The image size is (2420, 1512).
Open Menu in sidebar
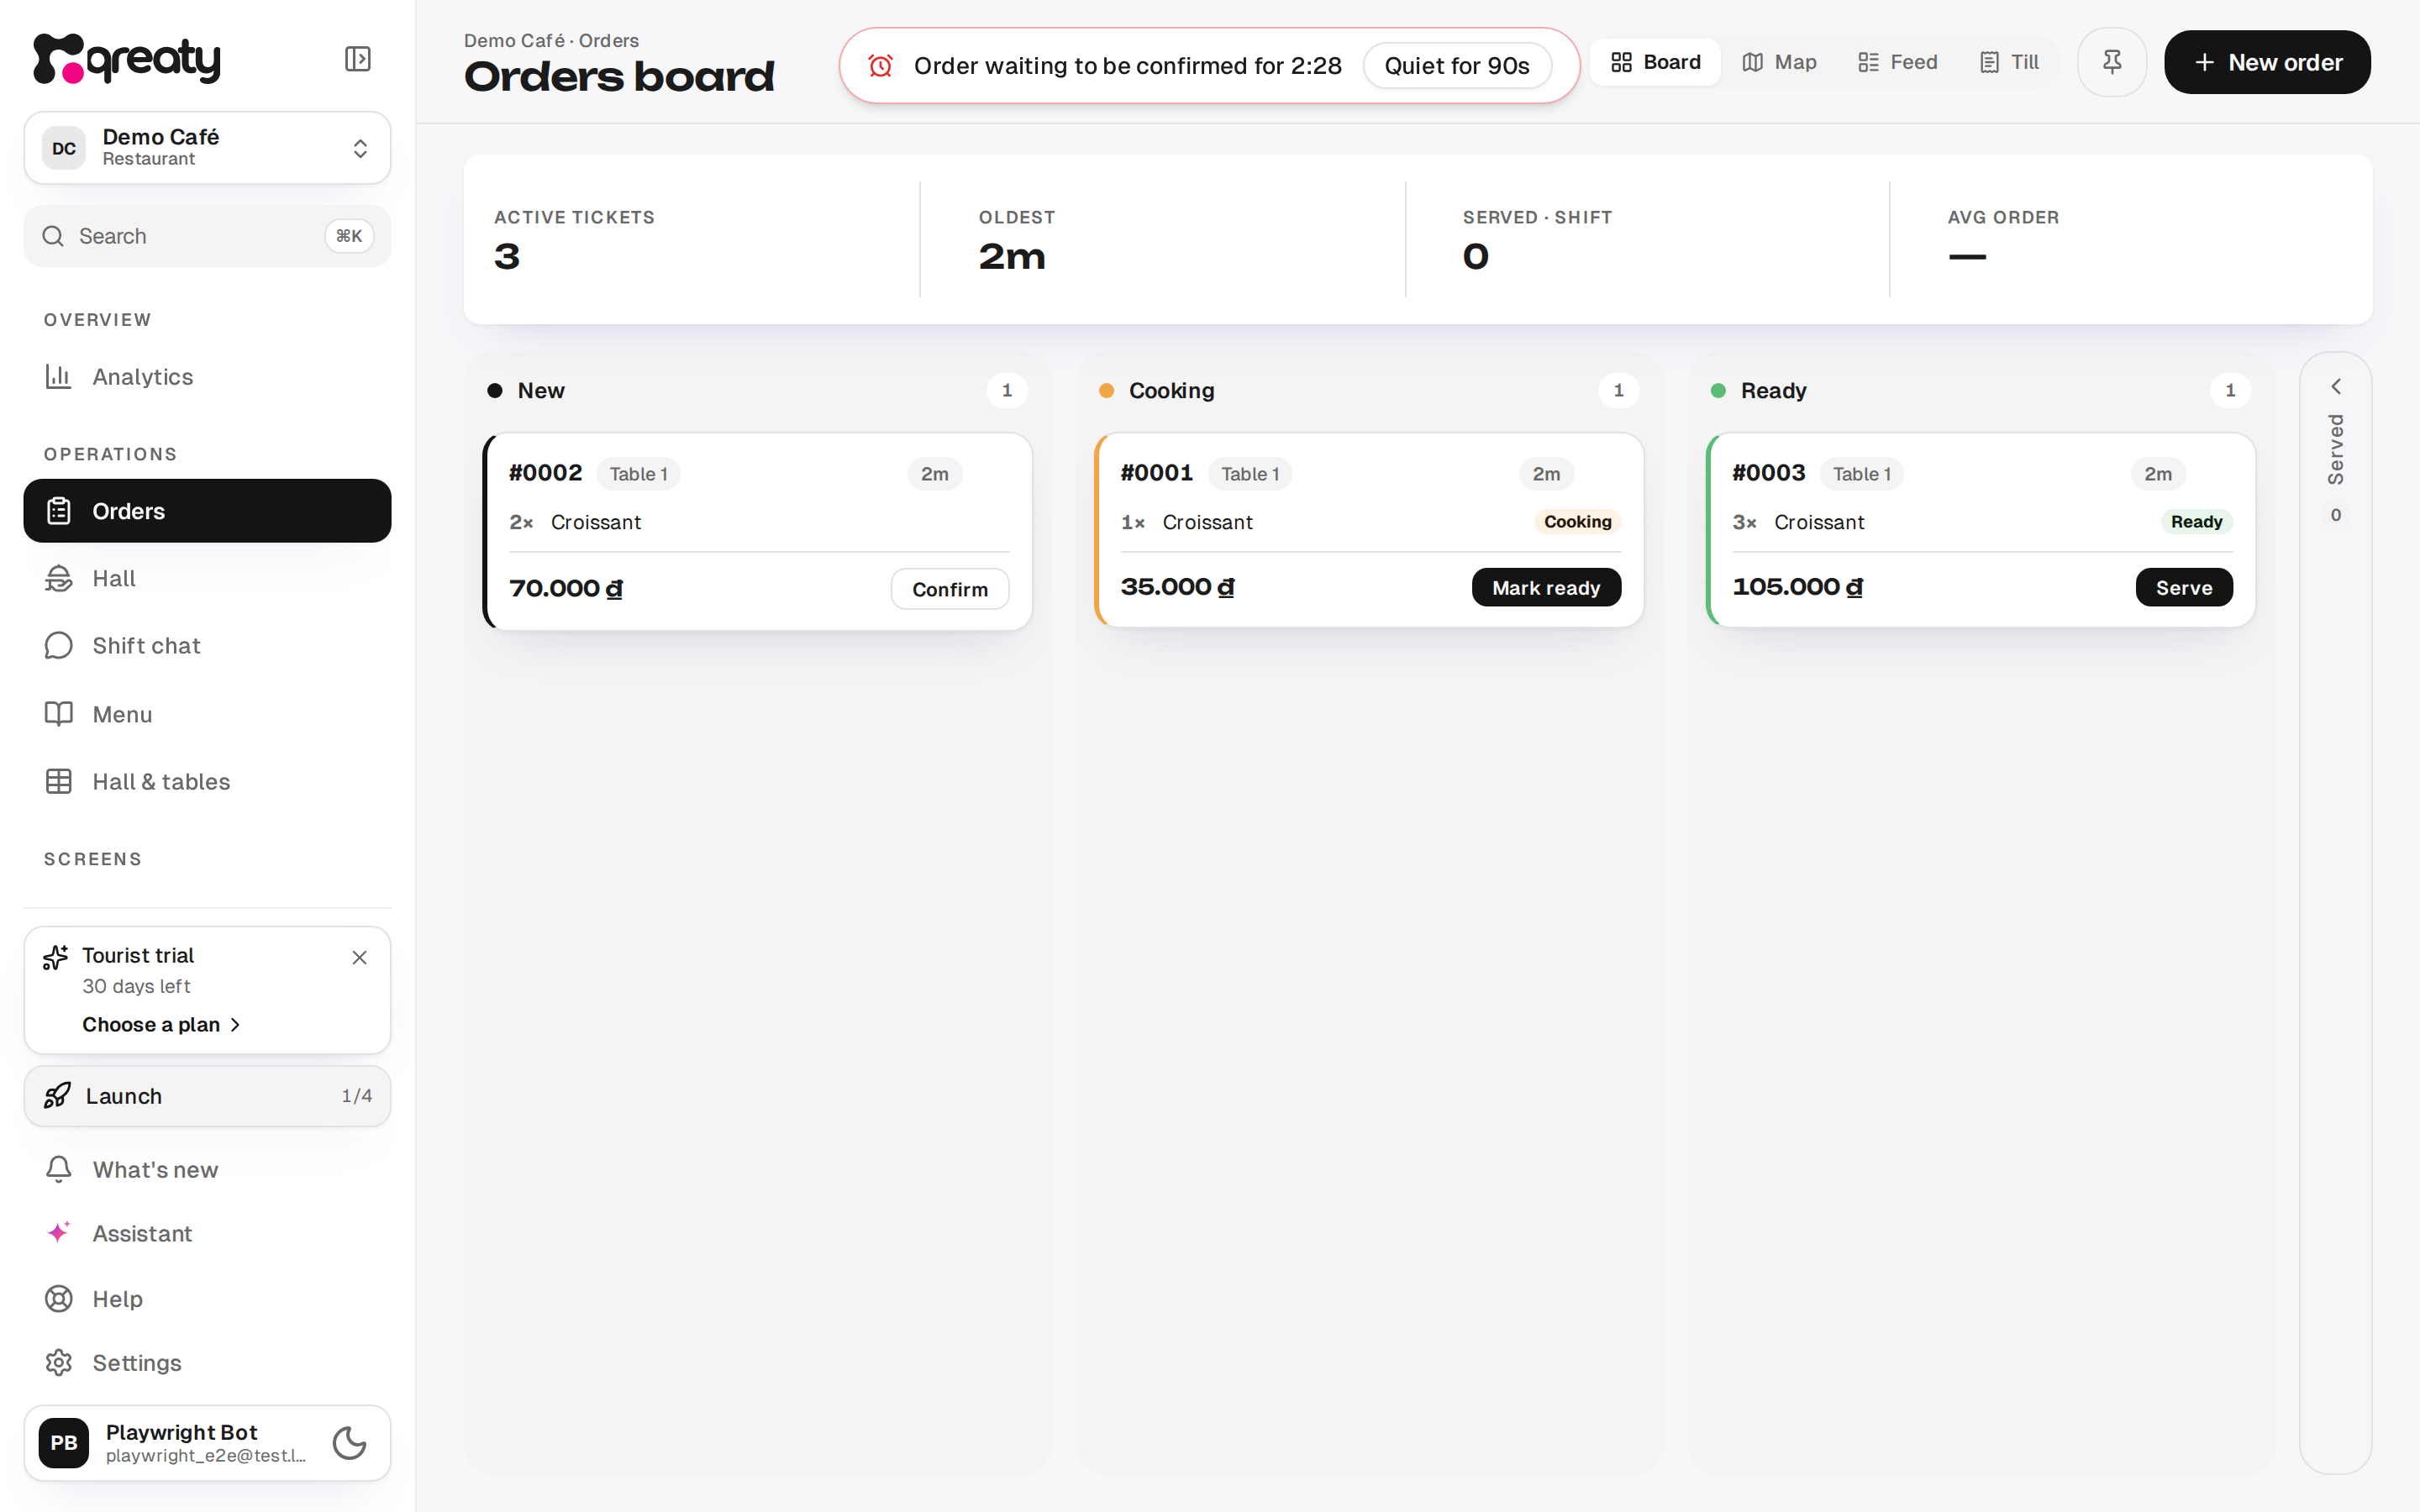[207, 714]
